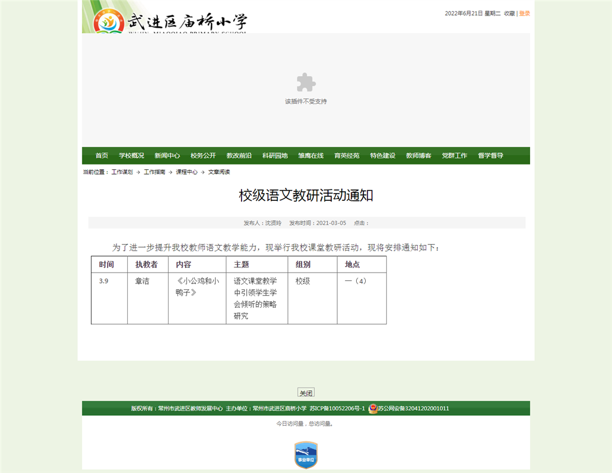Go to 新闻中心 section
The image size is (612, 473).
point(167,155)
